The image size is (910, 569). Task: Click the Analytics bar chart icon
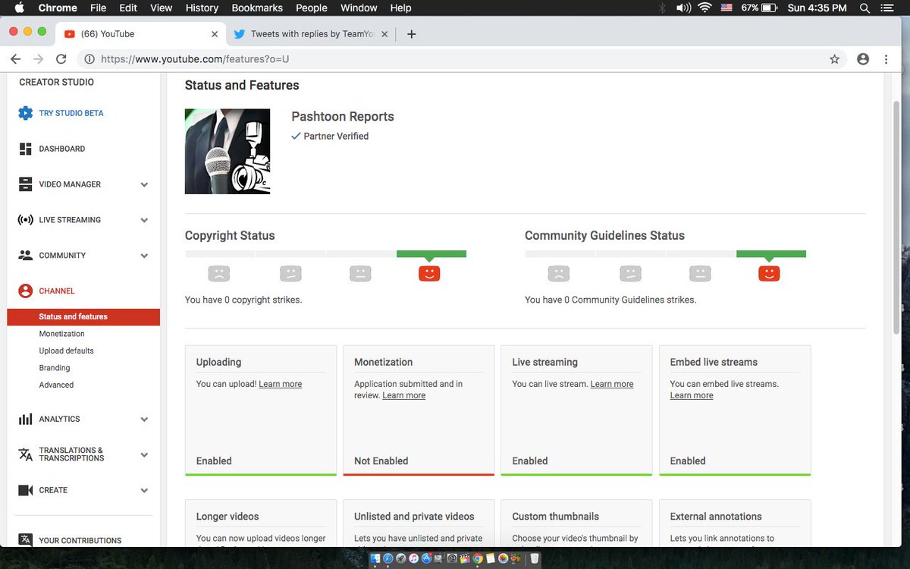[x=26, y=419]
